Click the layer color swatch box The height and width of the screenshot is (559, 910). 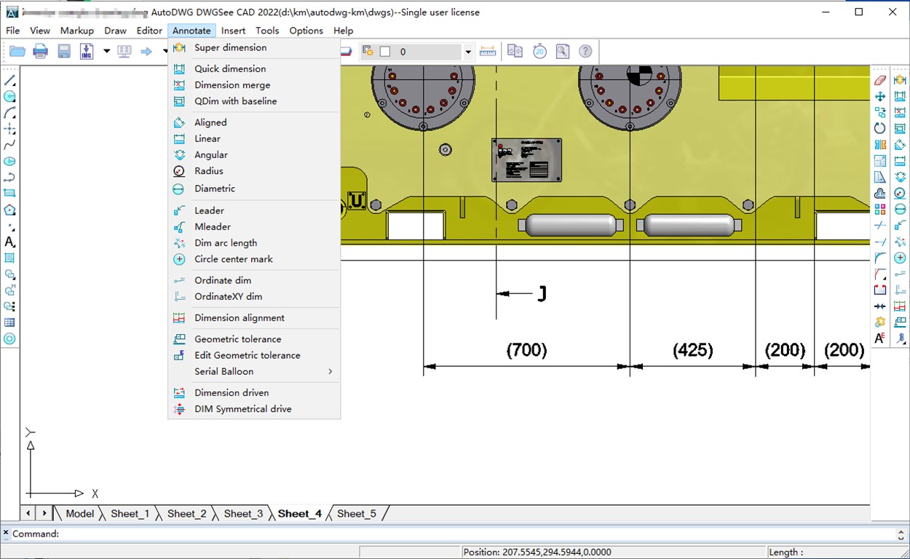click(385, 52)
